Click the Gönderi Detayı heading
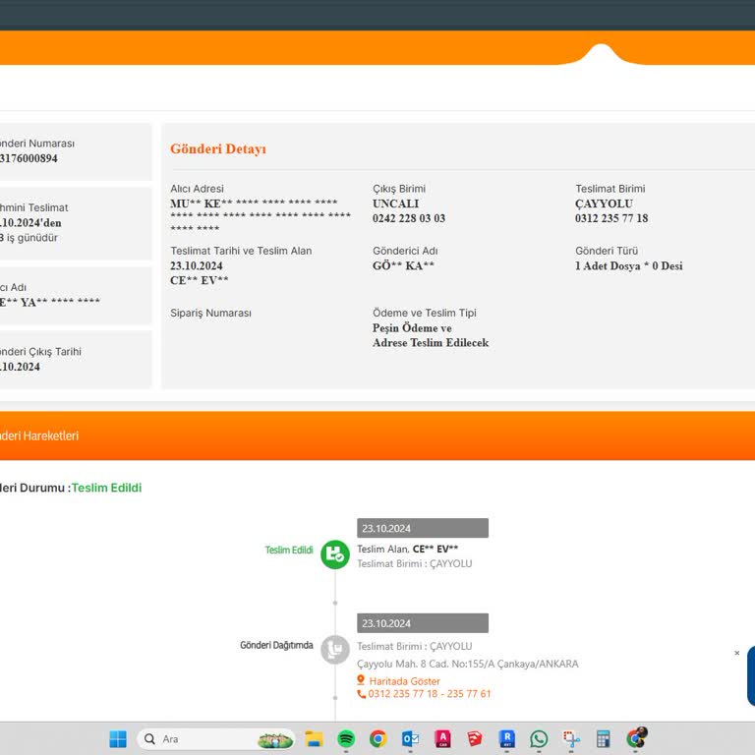 (218, 149)
